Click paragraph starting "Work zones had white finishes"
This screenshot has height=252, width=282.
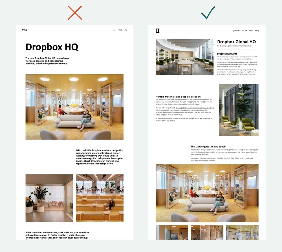[x=57, y=235]
